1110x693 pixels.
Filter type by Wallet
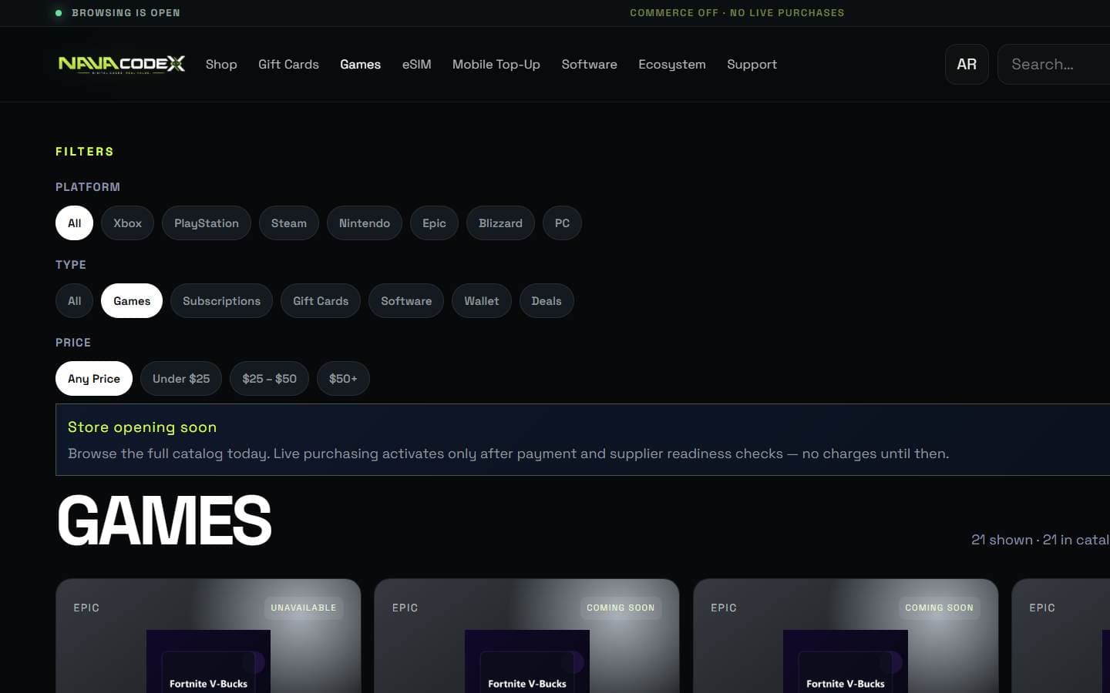[x=481, y=301]
